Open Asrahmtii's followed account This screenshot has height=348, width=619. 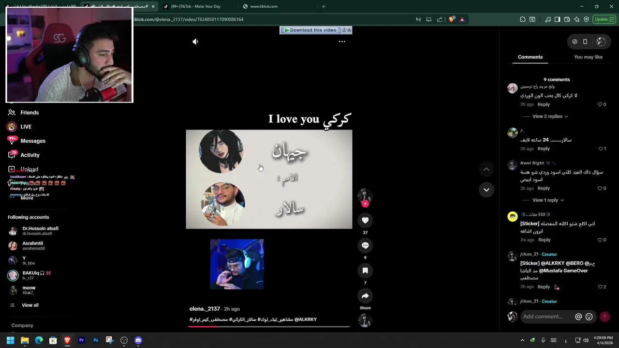pos(33,246)
